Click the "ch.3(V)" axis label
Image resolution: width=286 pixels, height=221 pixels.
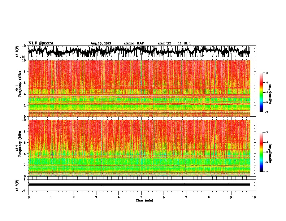coord(17,186)
